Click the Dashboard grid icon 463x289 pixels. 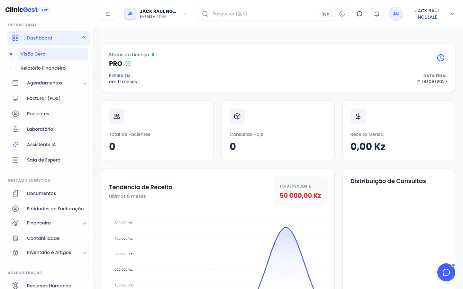pos(15,38)
